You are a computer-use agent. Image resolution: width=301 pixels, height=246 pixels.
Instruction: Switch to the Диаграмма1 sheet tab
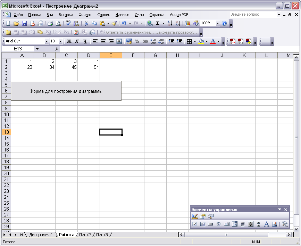[41, 235]
